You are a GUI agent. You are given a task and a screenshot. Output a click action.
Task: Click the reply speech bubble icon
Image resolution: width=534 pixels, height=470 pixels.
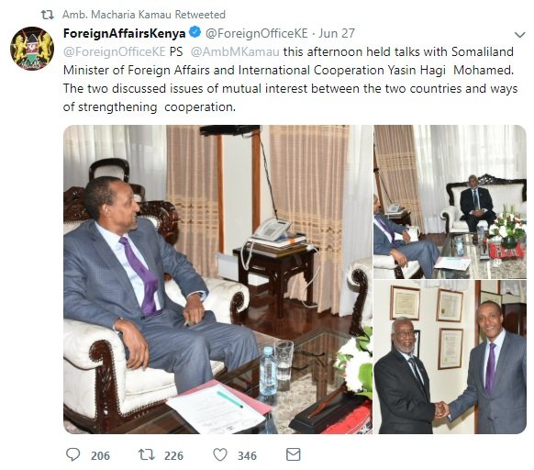[x=72, y=454]
